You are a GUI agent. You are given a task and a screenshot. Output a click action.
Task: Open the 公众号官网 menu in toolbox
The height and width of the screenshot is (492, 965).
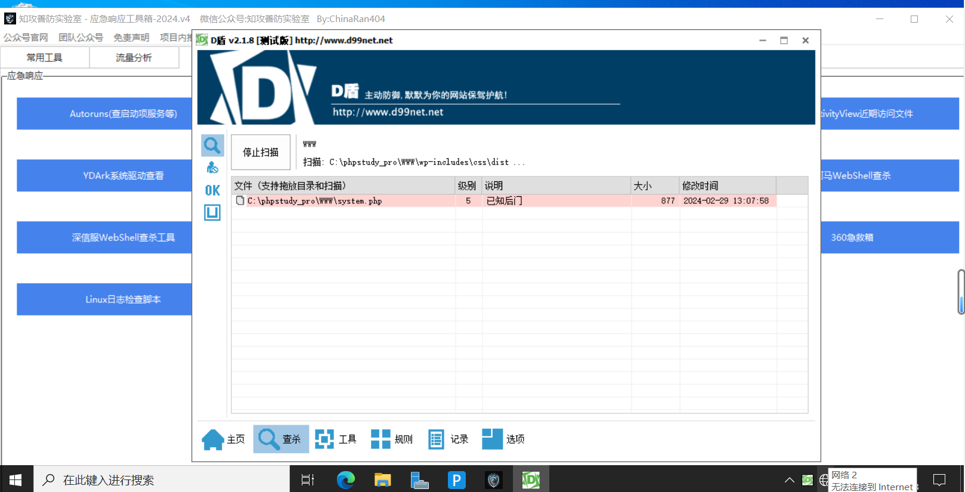26,37
